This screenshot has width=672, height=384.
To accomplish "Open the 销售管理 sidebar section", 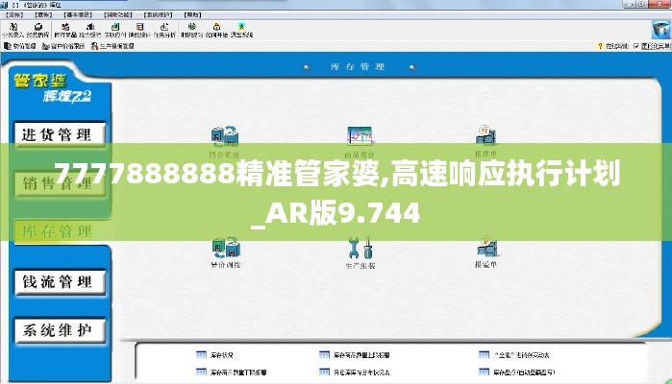I will coord(57,183).
